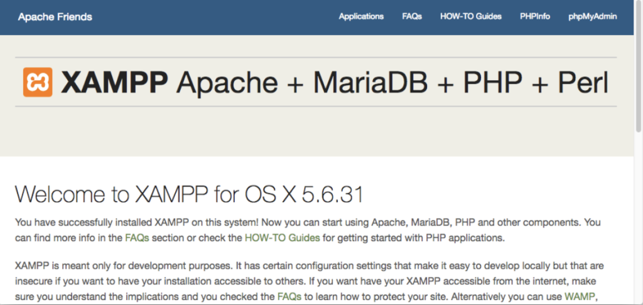643x305 pixels.
Task: Launch phpMyAdmin from the top navigation
Action: [593, 17]
